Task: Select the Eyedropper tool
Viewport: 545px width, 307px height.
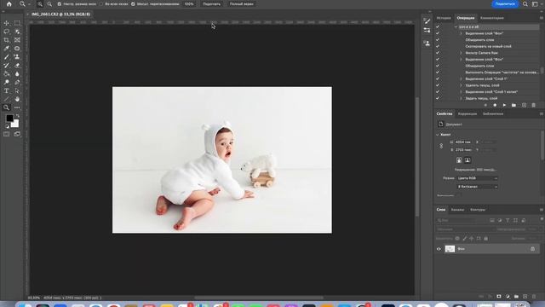Action: pos(7,49)
